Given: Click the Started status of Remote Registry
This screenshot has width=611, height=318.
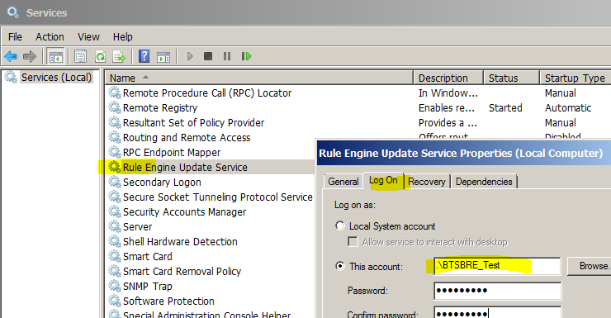Looking at the screenshot, I should tap(505, 107).
